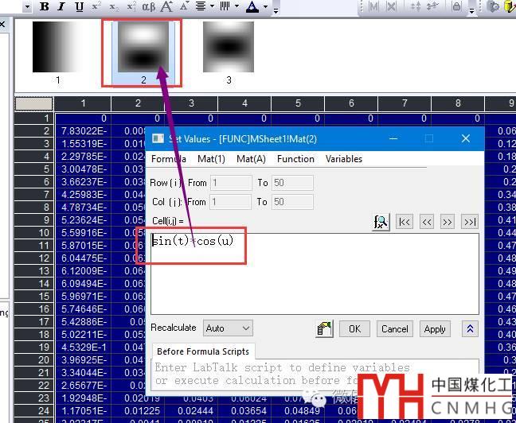
Task: Click the Cancel button
Action: point(395,329)
